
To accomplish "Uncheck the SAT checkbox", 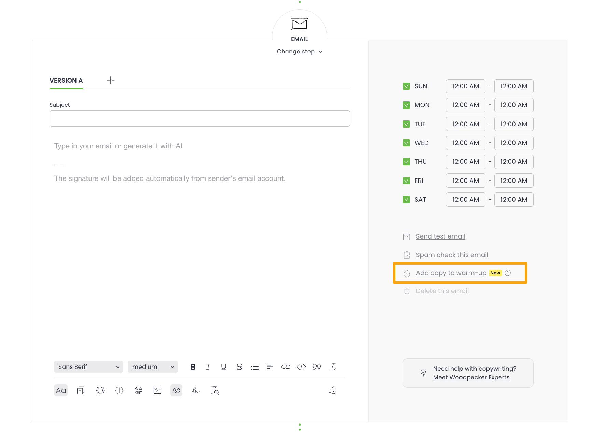I will [406, 200].
